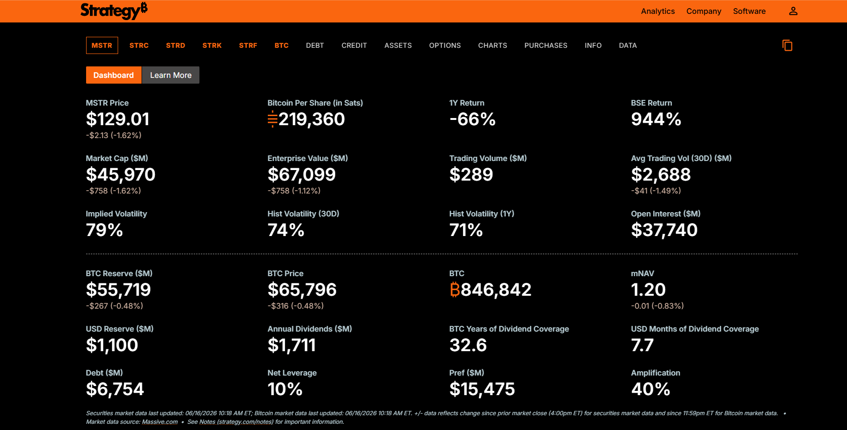Click the BTC Years of Dividend Coverage value 32.6

468,345
